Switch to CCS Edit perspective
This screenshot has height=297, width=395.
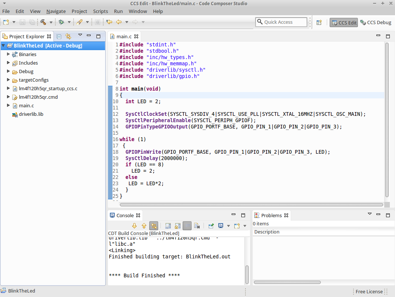(344, 23)
